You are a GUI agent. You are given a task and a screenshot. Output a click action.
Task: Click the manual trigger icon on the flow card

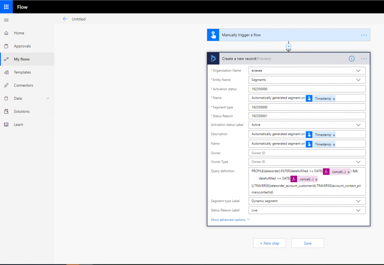[213, 35]
